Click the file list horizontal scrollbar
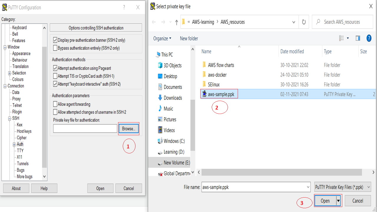The width and height of the screenshot is (377, 212). pyautogui.click(x=282, y=172)
